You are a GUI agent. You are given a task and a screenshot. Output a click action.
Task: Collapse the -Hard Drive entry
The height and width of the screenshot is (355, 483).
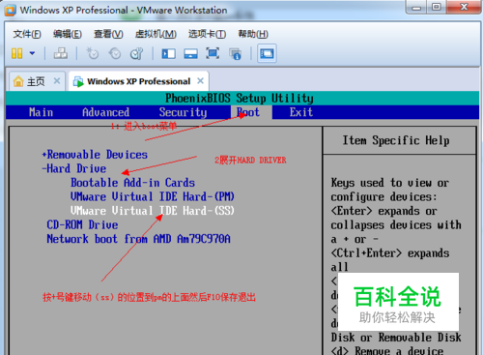tap(74, 168)
